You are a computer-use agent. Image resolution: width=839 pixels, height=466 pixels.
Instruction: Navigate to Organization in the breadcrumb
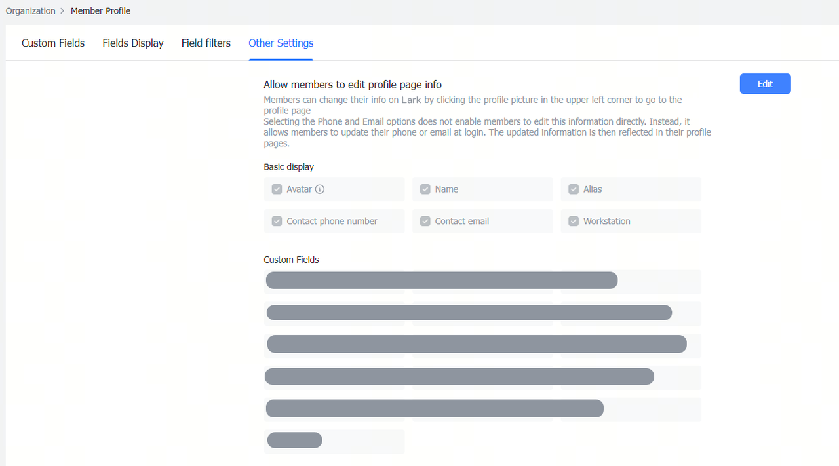[30, 11]
